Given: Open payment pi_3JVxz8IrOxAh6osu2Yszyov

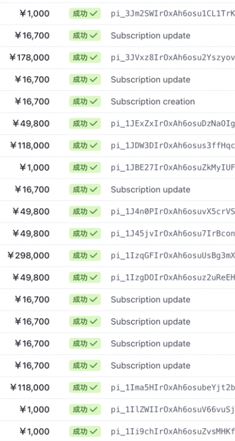Looking at the screenshot, I should (173, 58).
